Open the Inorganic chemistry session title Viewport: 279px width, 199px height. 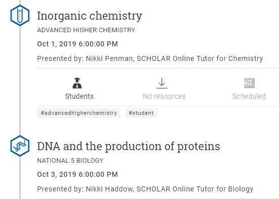pyautogui.click(x=89, y=16)
